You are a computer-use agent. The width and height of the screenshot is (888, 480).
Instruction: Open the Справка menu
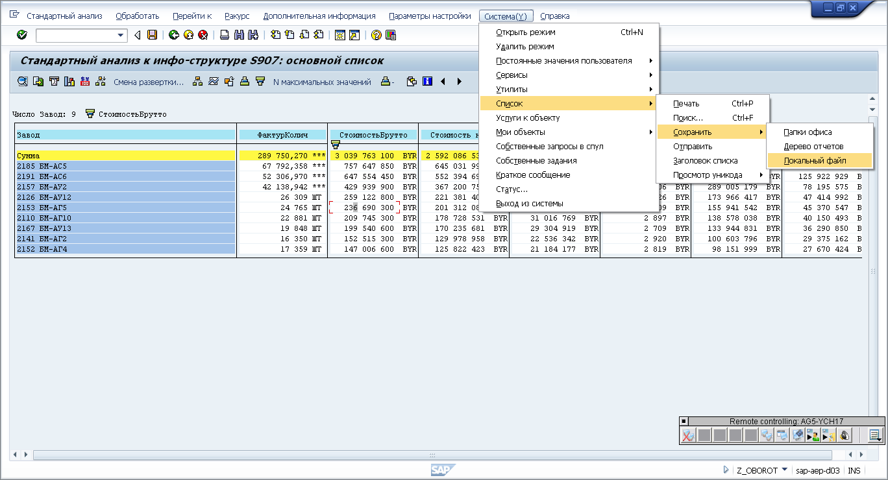click(x=554, y=16)
